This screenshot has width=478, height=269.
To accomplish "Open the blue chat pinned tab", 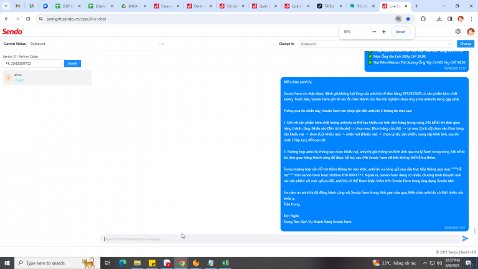I will (x=45, y=6).
